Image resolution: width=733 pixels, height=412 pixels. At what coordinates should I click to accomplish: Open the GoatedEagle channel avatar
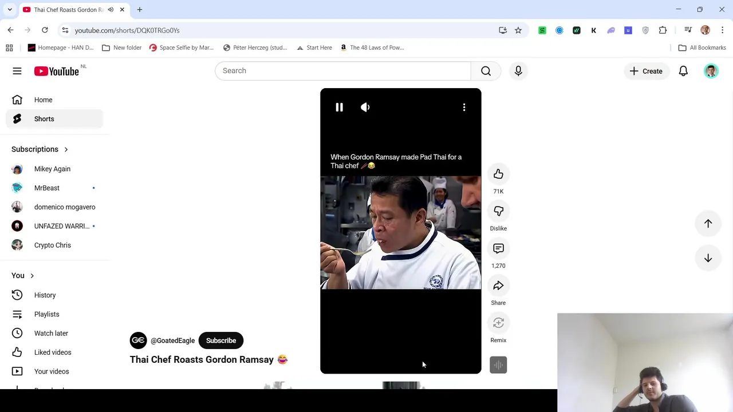138,340
